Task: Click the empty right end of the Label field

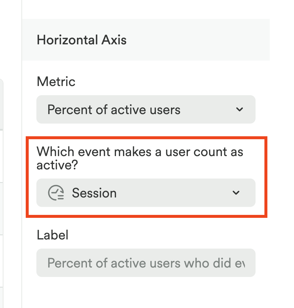Action: click(x=250, y=263)
